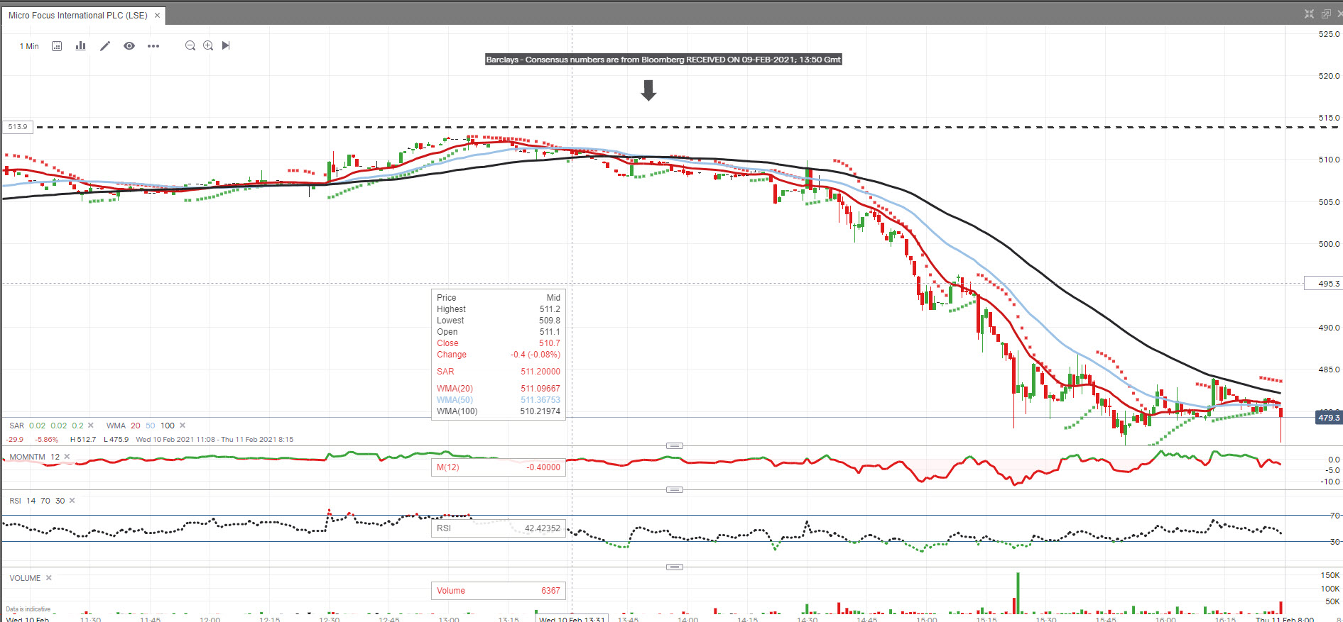Grab the divider handle above volume panel
The image size is (1343, 622).
click(x=675, y=567)
